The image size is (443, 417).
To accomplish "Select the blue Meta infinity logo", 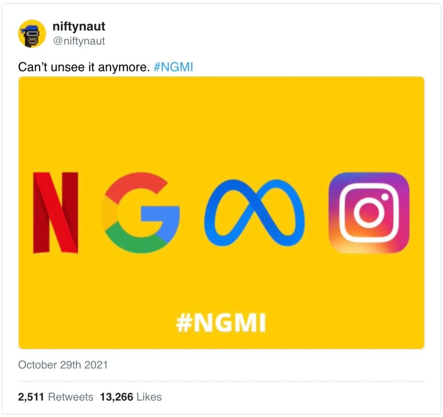I will tap(254, 212).
